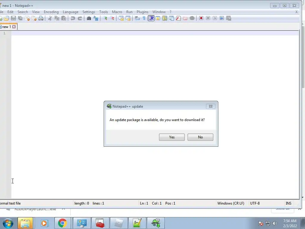Start macro recording with red dot

tap(201, 18)
